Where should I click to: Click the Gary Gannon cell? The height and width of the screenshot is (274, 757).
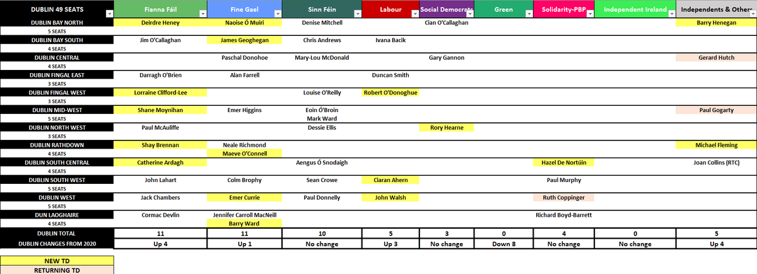(x=447, y=57)
